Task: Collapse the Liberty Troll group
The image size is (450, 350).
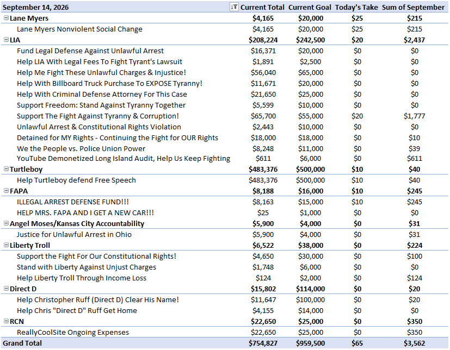Action: [x=6, y=245]
